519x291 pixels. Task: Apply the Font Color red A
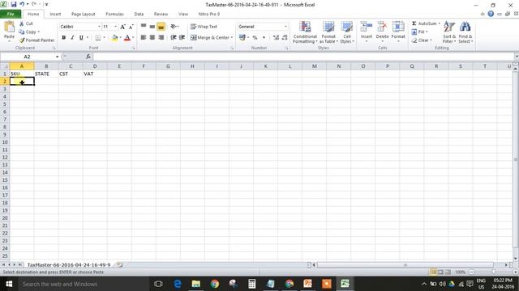coord(127,38)
